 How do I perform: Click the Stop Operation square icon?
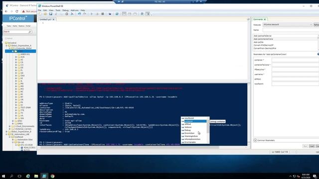(103, 14)
